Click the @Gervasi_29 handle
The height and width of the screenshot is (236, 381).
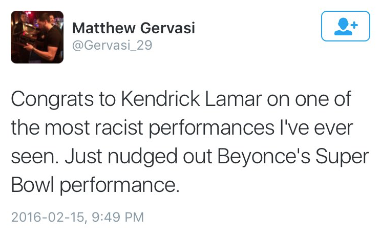(x=112, y=46)
